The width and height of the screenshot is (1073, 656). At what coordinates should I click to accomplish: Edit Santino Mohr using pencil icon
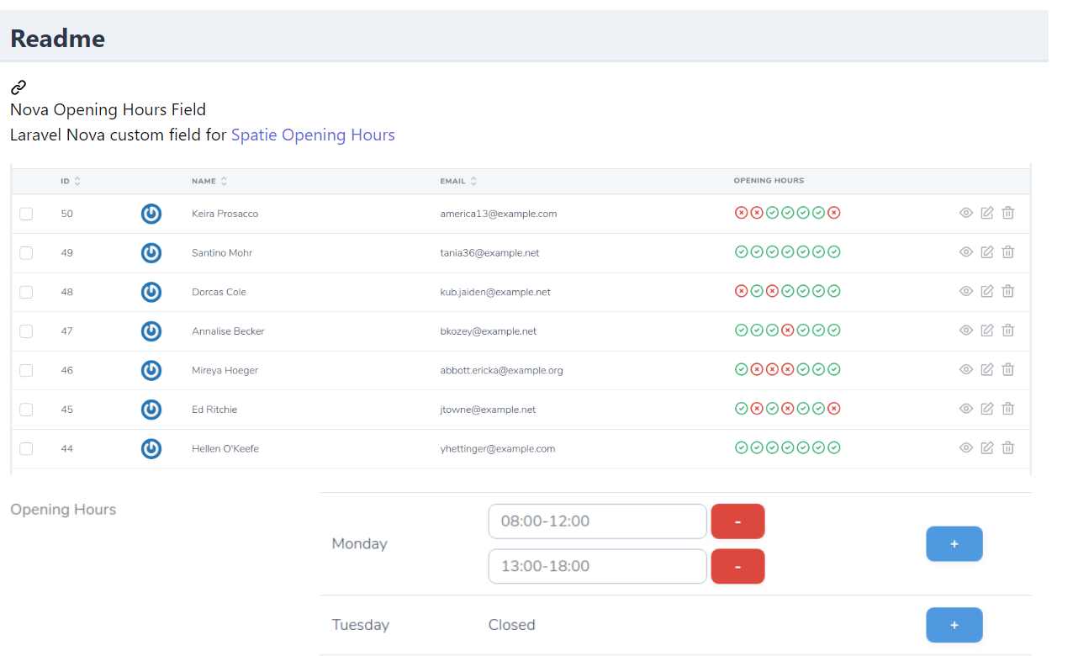tap(987, 251)
